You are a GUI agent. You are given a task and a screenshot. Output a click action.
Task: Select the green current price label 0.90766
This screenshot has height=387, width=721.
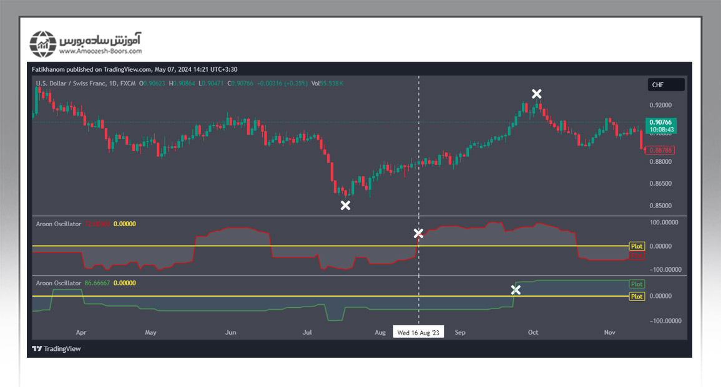[660, 123]
